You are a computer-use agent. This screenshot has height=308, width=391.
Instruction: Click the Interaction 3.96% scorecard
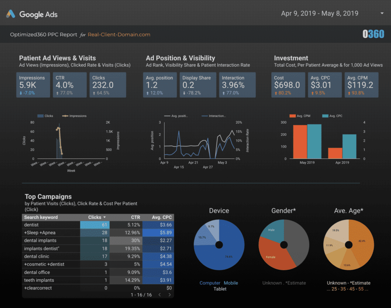[x=237, y=85]
